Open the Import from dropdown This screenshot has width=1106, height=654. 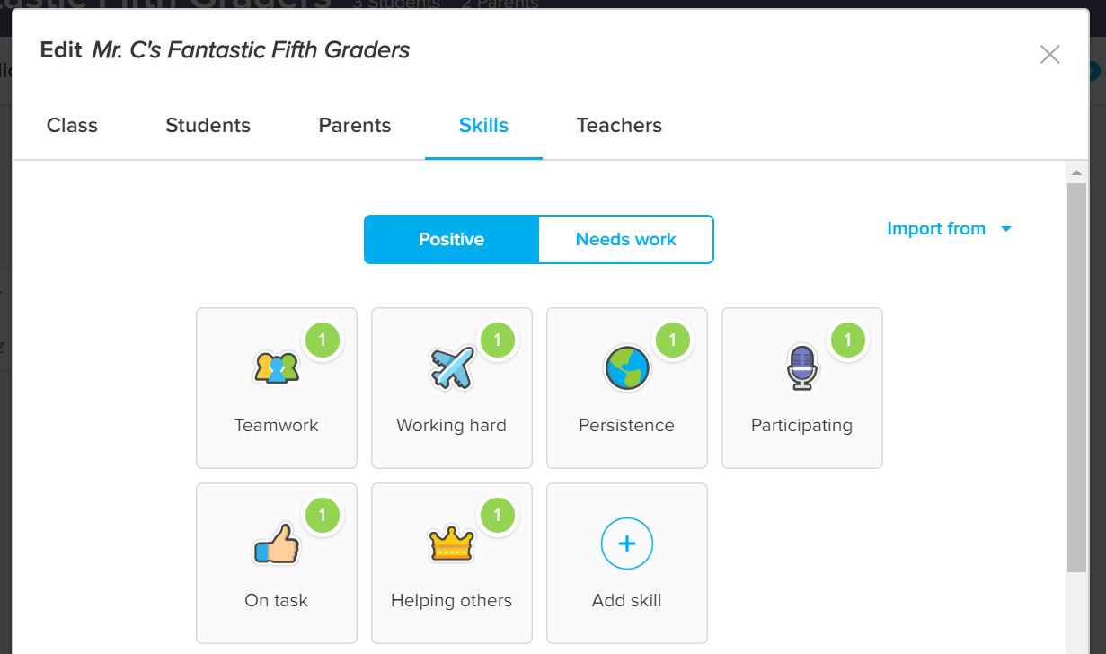click(x=937, y=229)
